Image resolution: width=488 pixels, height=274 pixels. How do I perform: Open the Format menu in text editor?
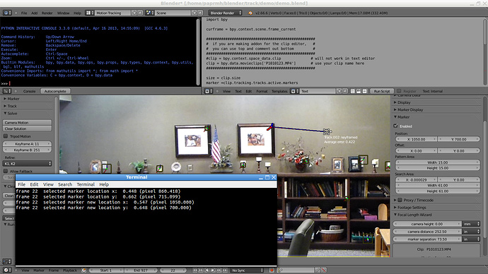tap(262, 91)
